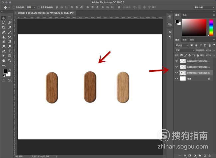Viewport: 216px width, 158px height.
Task: Open the Character panel icon
Action: 170,32
